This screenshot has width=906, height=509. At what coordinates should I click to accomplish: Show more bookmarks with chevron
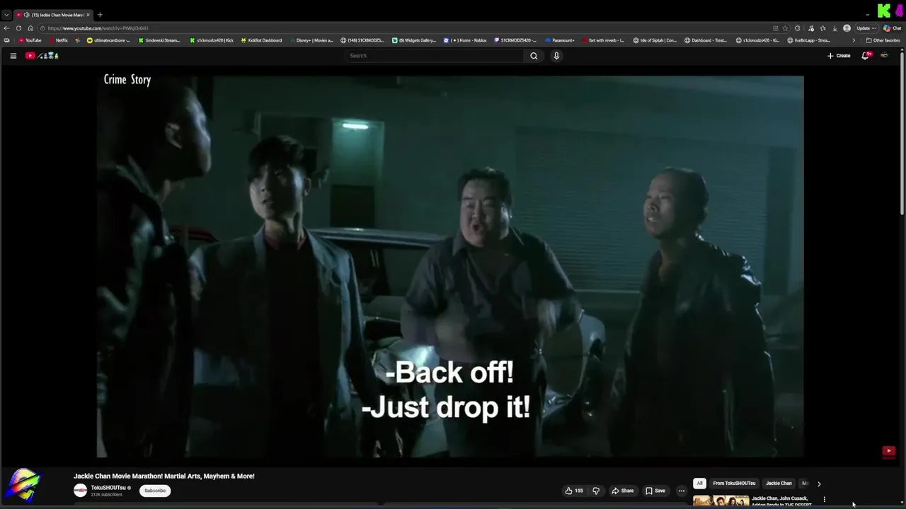click(x=854, y=40)
